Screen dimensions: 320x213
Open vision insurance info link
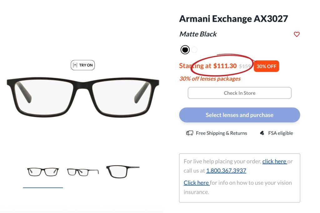click(x=196, y=183)
